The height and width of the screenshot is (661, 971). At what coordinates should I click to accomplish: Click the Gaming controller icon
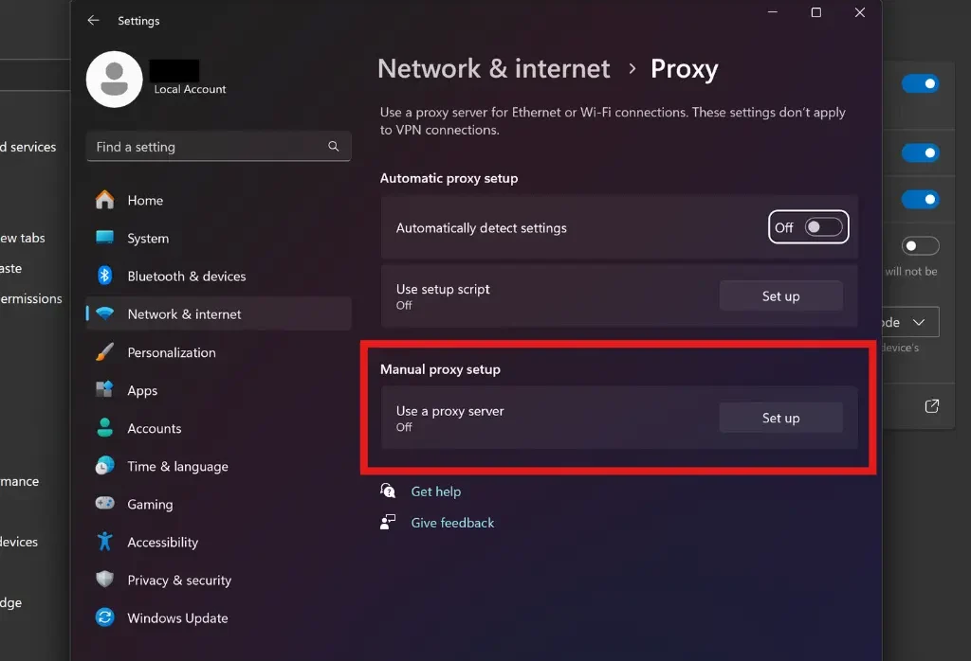point(104,503)
